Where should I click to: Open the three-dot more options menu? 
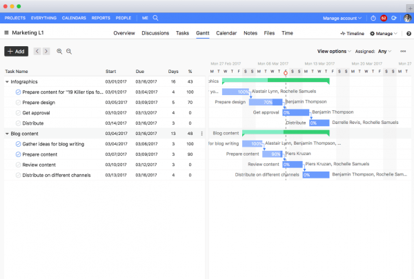coord(403,51)
